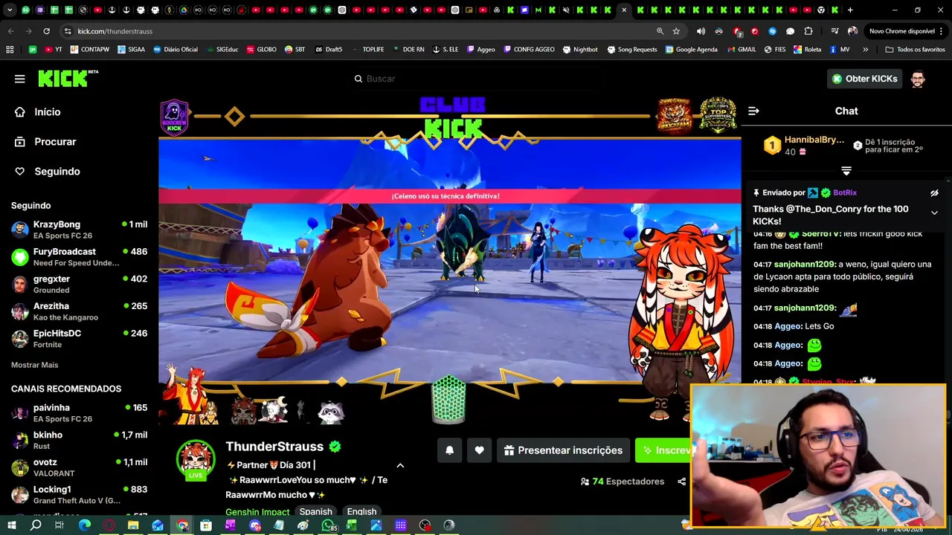This screenshot has height=535, width=952.
Task: Open the Seguindo following page
Action: (x=47, y=172)
